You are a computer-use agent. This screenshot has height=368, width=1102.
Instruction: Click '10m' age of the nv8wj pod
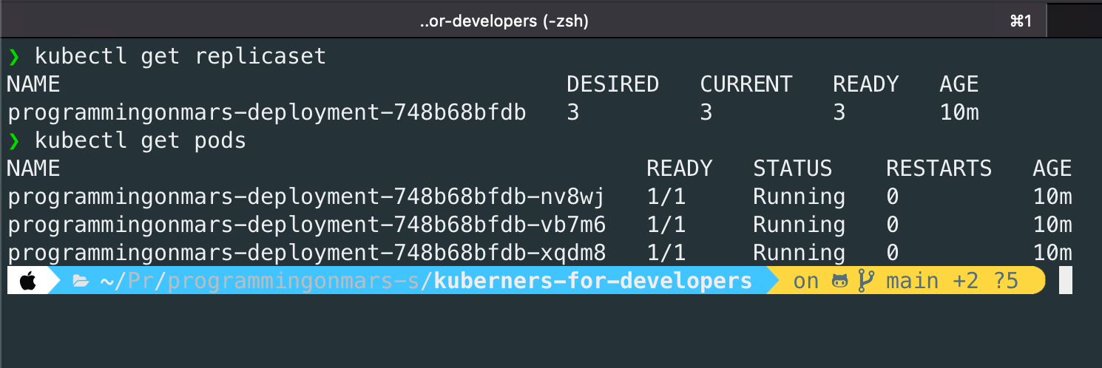tap(1052, 197)
